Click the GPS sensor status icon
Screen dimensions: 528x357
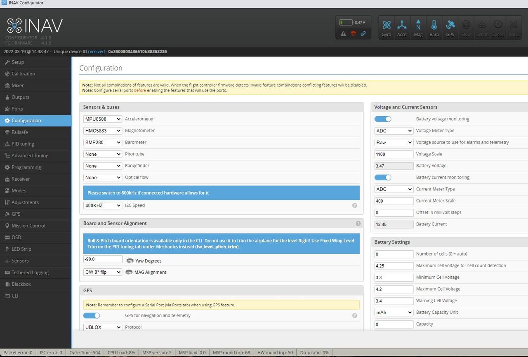click(450, 28)
